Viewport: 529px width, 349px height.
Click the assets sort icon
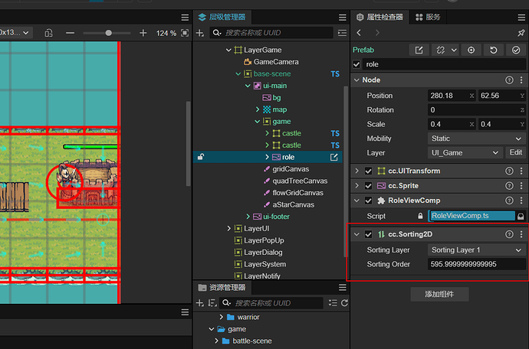click(212, 303)
